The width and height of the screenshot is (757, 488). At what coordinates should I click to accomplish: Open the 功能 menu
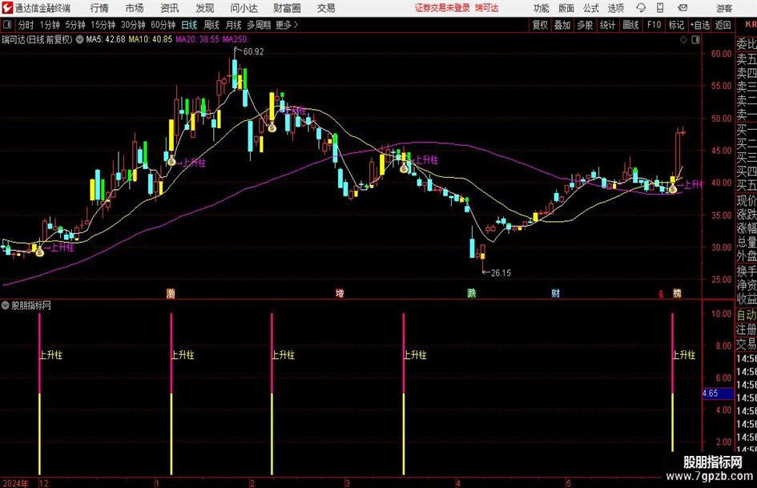point(542,8)
